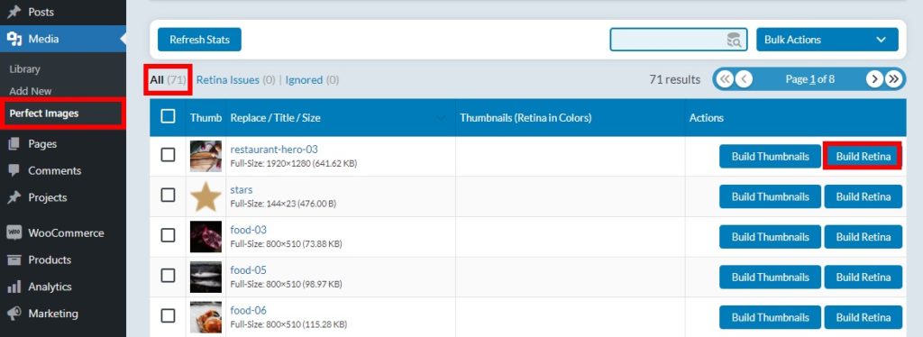Open Add New under Media
The height and width of the screenshot is (337, 923).
[x=31, y=91]
